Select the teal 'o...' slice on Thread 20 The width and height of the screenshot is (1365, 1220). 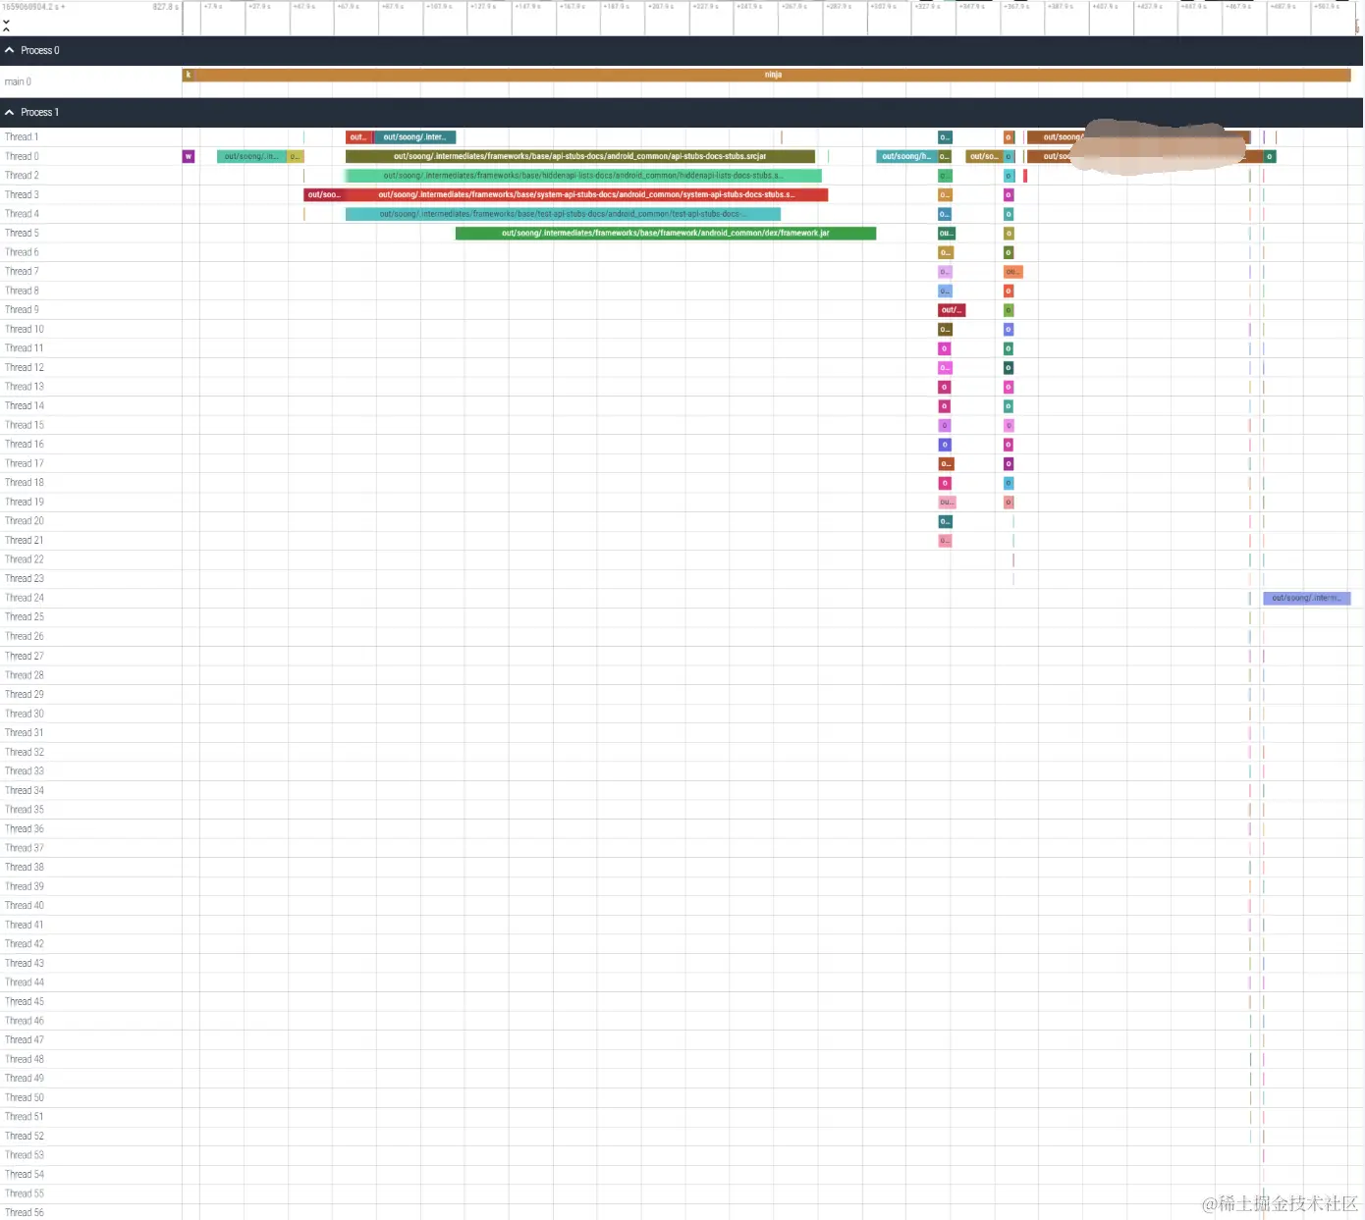[x=945, y=521]
